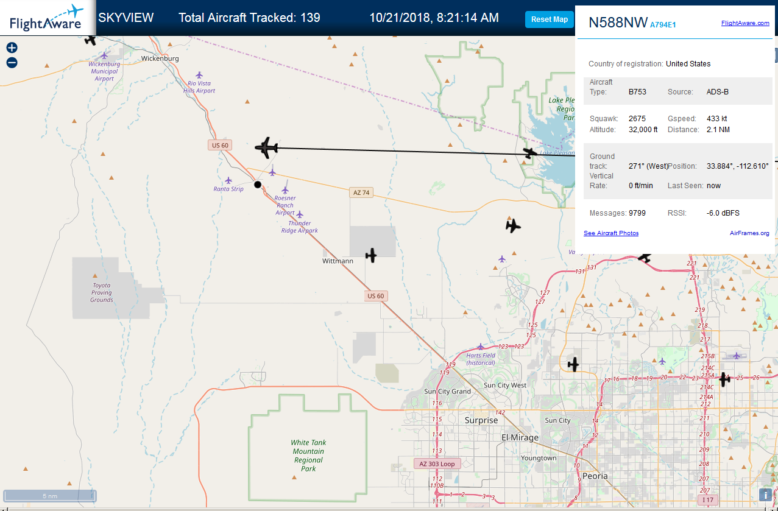Click the Sun City Grand label

click(448, 392)
